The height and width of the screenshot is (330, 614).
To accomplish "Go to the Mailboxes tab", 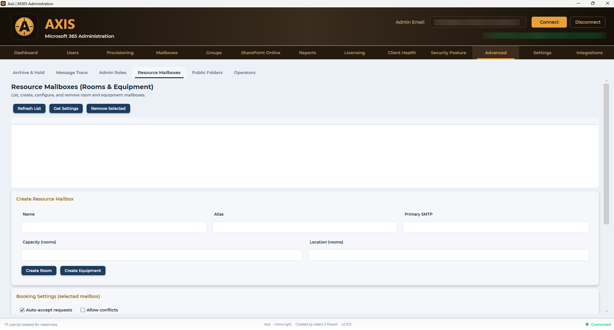I will (167, 53).
